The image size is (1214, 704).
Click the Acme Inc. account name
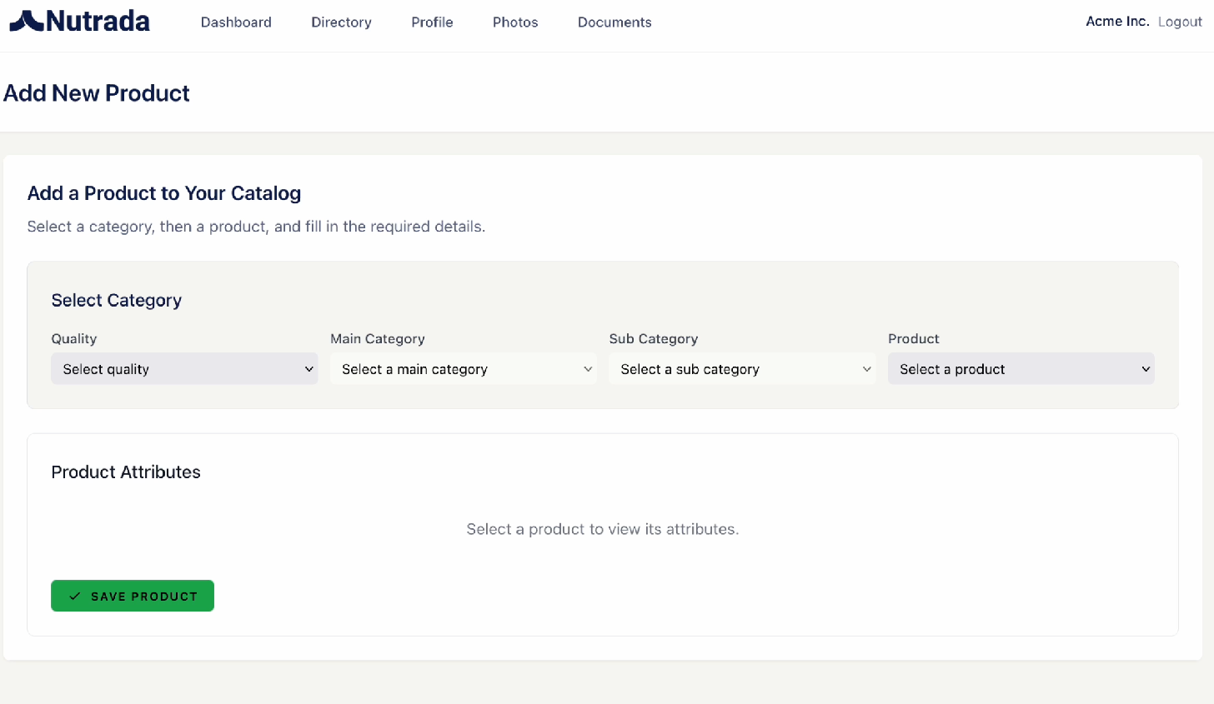1117,22
